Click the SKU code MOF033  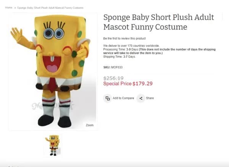[118, 67]
